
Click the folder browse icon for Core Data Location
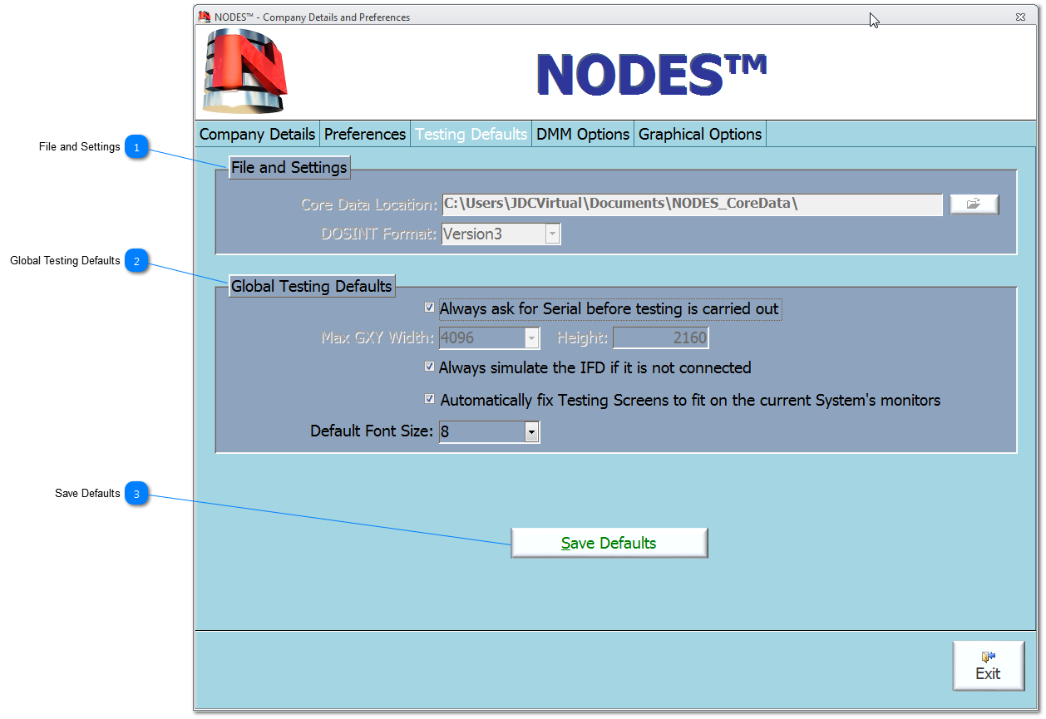tap(974, 204)
